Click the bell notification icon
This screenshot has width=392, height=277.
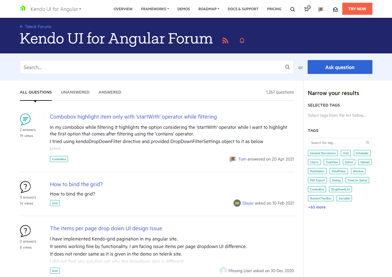click(242, 40)
